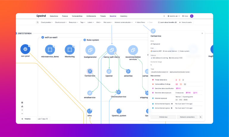Click the exposed port 443 chip
The height and width of the screenshot is (137, 229).
(180, 100)
